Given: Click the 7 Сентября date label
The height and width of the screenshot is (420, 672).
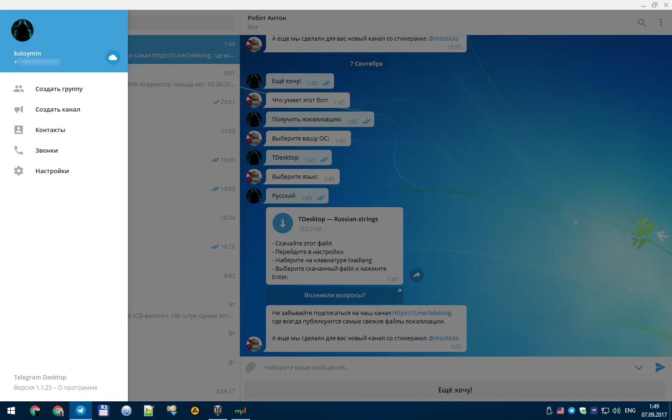Looking at the screenshot, I should [x=366, y=63].
